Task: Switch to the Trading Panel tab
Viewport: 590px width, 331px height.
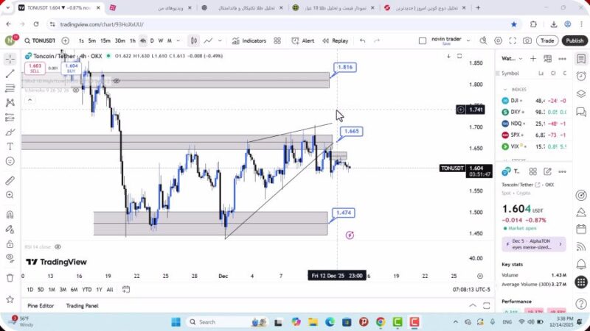Action: [x=82, y=305]
